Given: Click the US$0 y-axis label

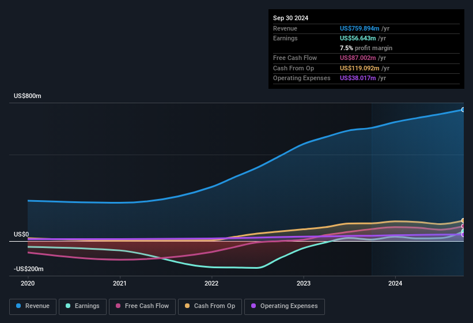Looking at the screenshot, I should click(21, 235).
